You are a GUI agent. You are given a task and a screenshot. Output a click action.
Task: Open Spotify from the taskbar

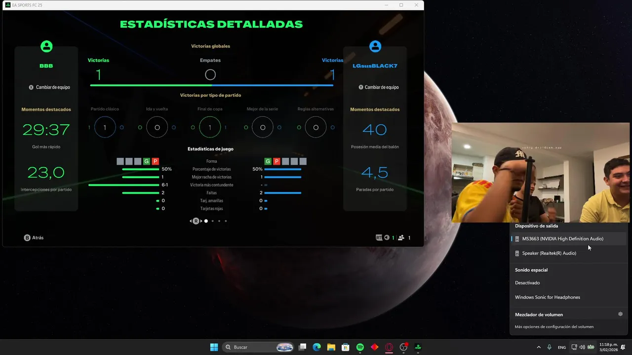(x=360, y=347)
